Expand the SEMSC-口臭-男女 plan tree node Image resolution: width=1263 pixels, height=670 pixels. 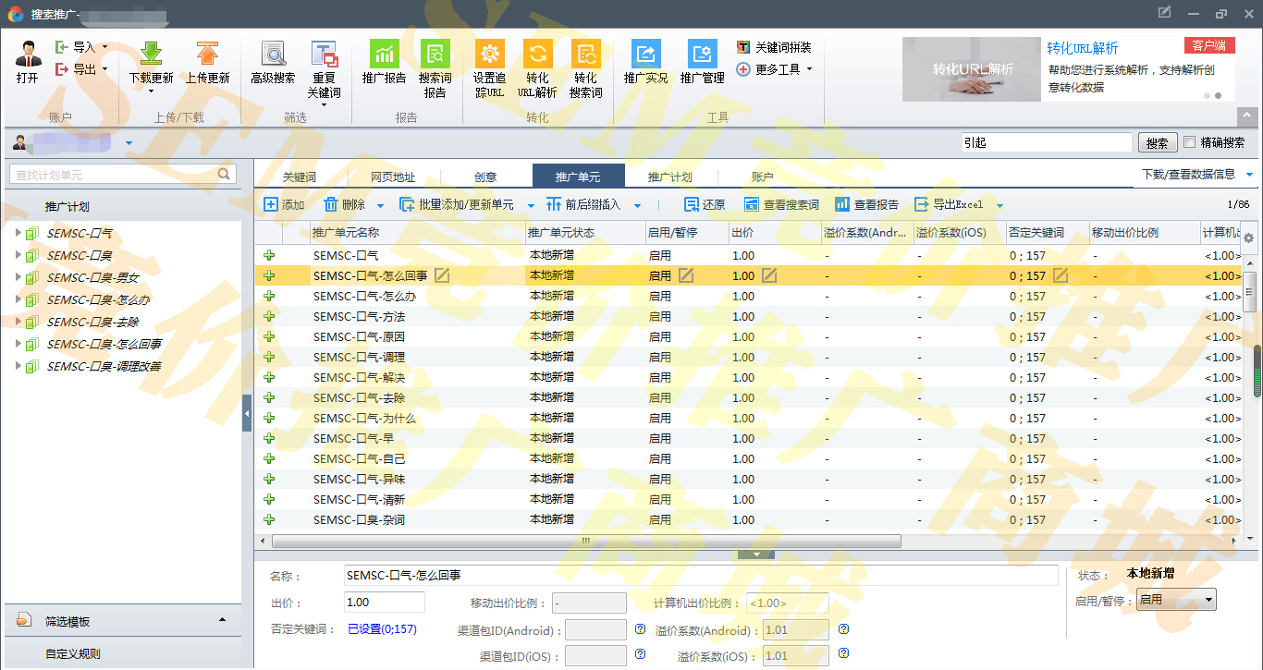tap(18, 277)
